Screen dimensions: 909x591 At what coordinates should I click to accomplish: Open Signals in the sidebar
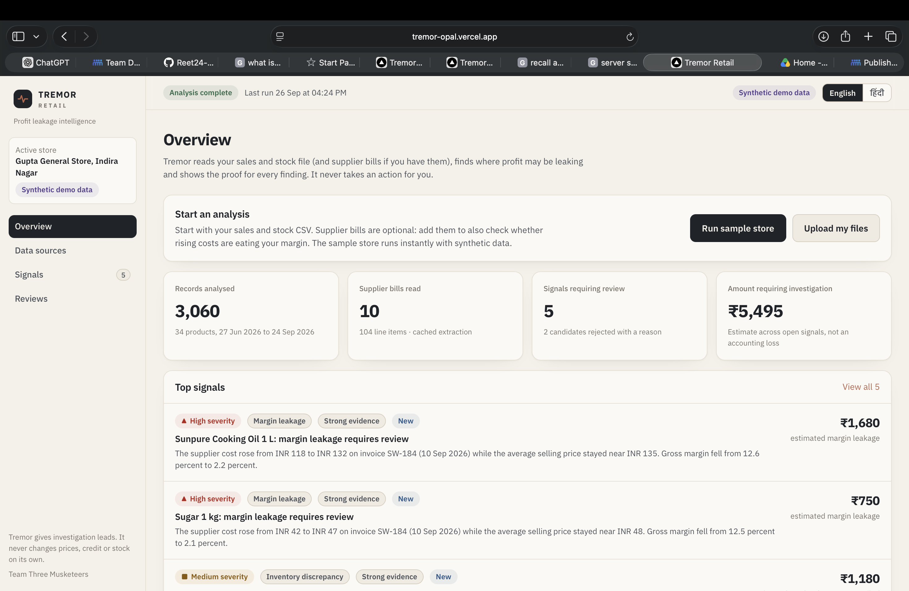pyautogui.click(x=73, y=274)
